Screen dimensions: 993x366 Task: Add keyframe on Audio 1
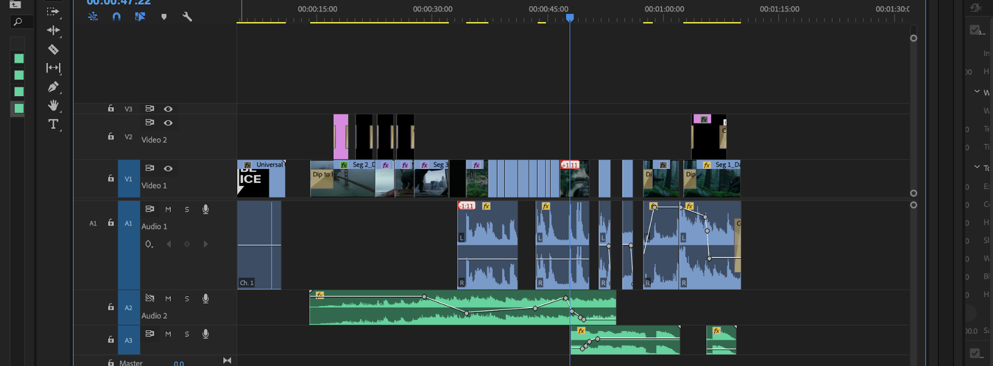pos(187,244)
